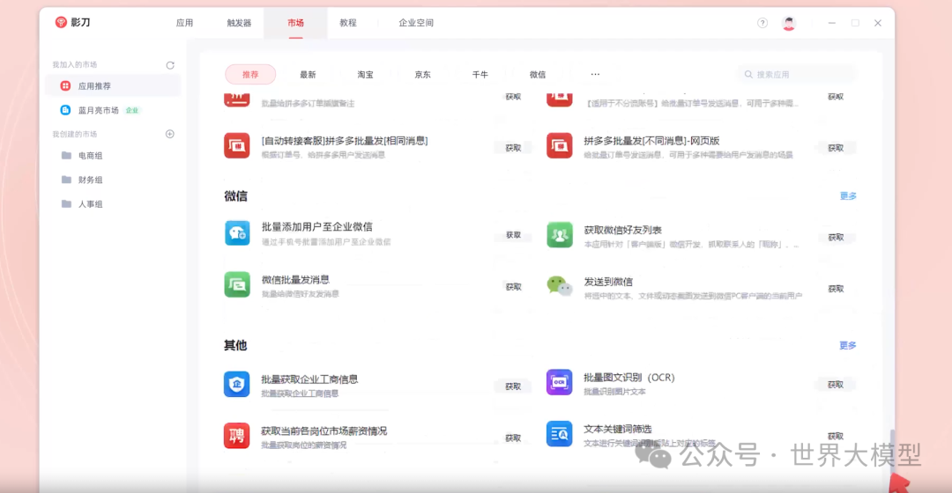Switch to the 应用 top tab
The height and width of the screenshot is (493, 952).
point(184,23)
